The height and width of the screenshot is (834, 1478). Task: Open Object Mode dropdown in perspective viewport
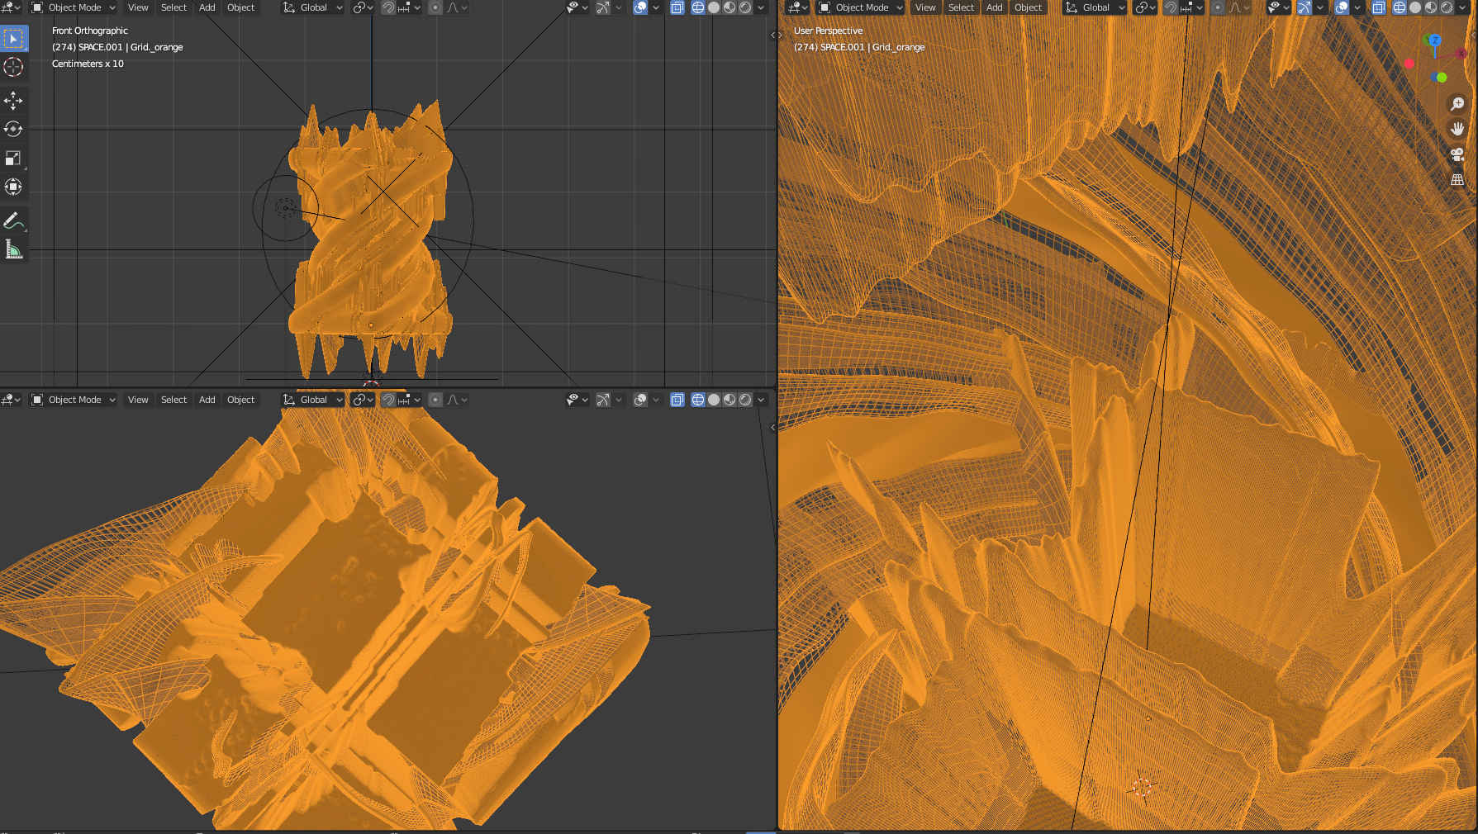[861, 7]
